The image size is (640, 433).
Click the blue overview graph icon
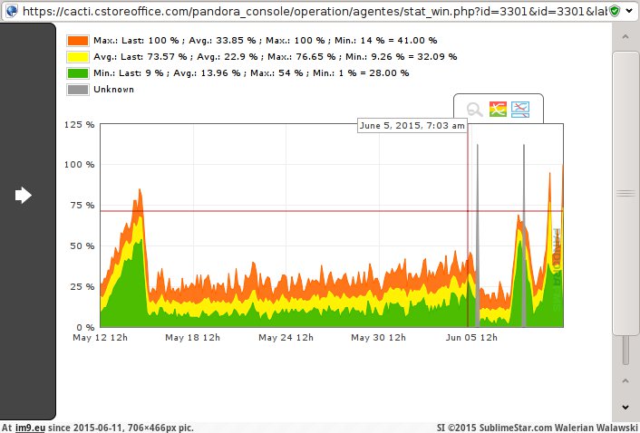(x=520, y=110)
